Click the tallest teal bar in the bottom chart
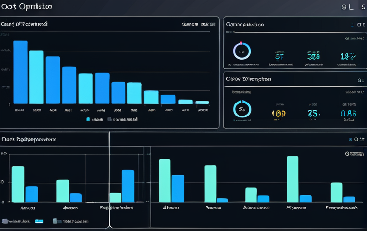 click(293, 179)
